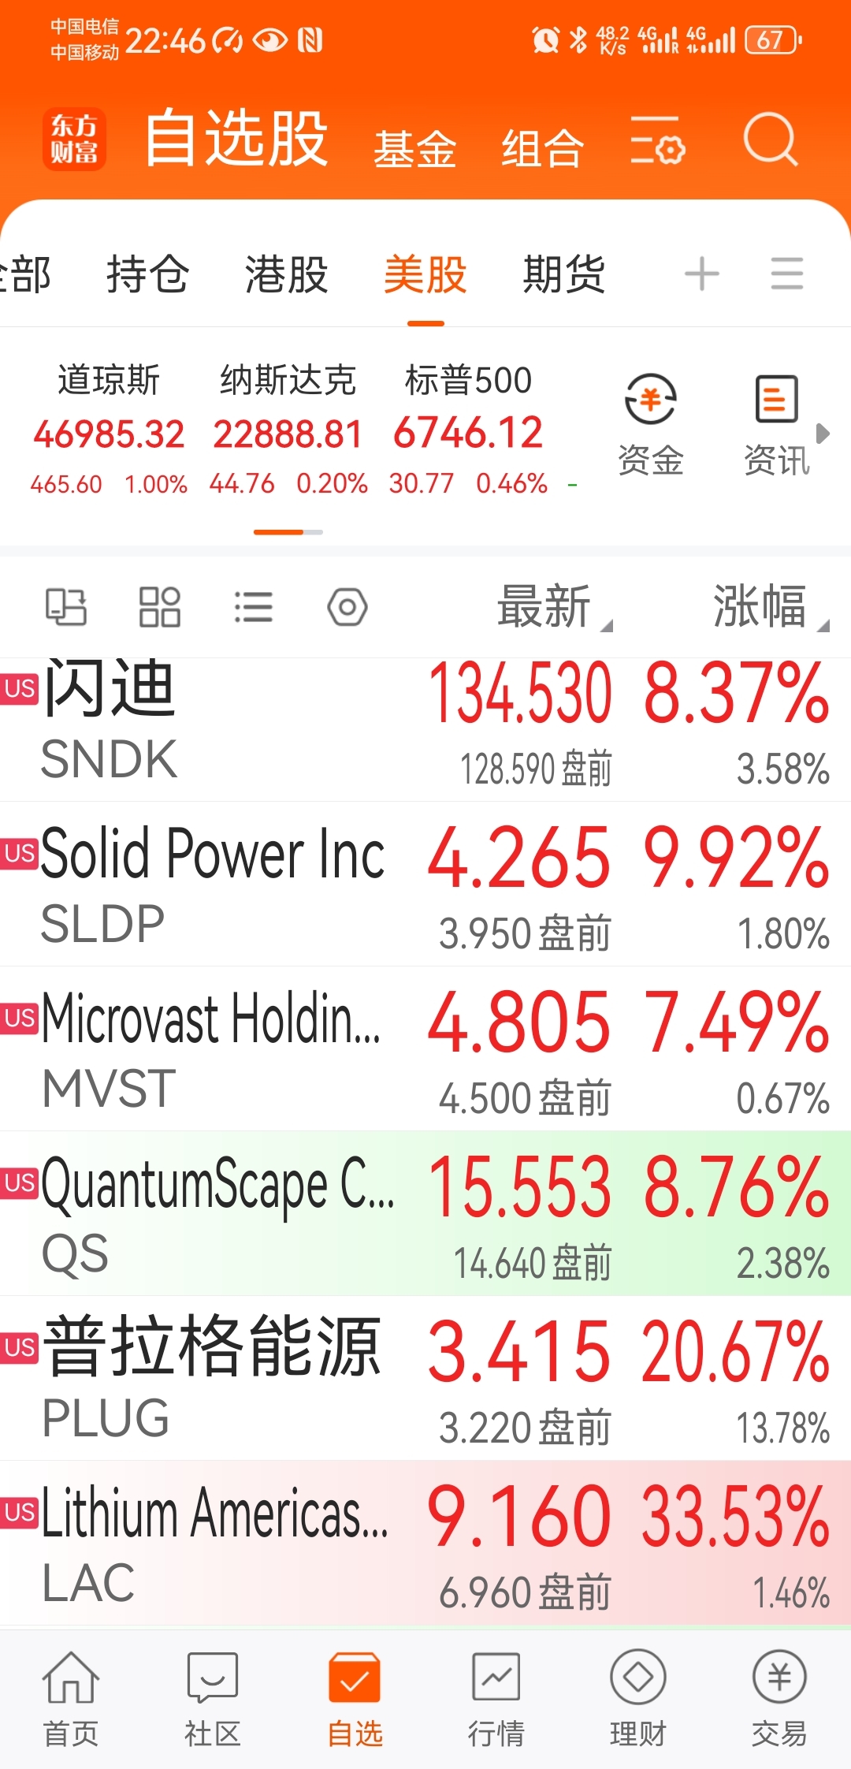Switch to multi-panel layout view icon
Viewport: 851px width, 1769px height.
tap(66, 607)
